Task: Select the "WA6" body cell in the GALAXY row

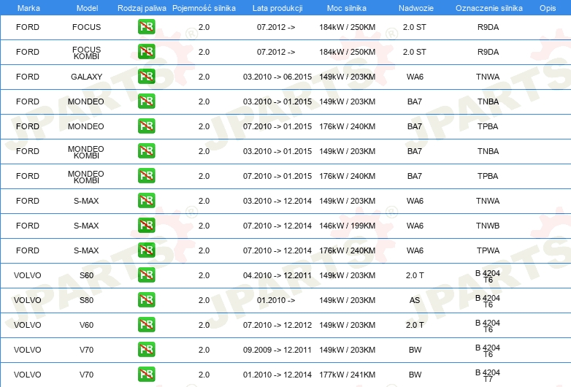Action: [x=415, y=77]
